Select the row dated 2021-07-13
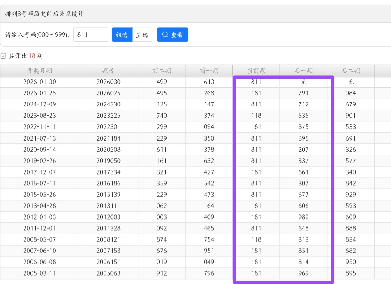 pos(39,138)
